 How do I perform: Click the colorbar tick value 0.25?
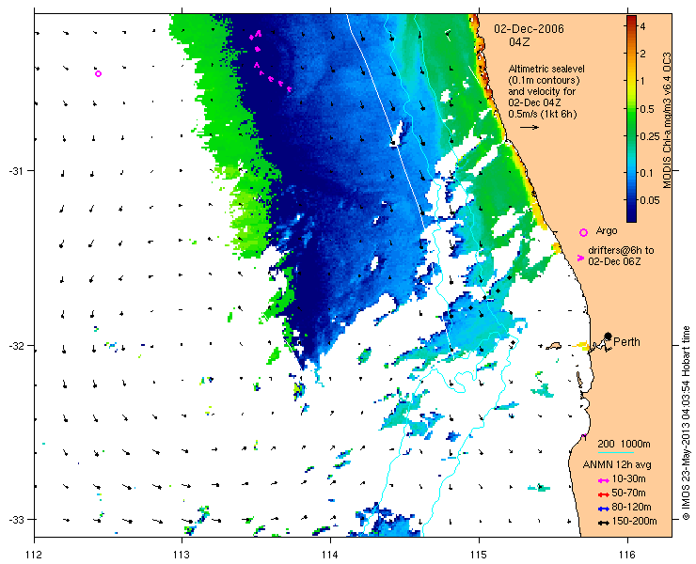[x=650, y=136]
